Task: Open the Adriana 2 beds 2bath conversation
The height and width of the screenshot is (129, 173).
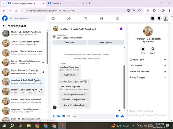Action: click(23, 43)
